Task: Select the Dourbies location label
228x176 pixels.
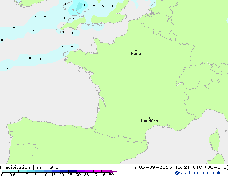Action: click(149, 121)
